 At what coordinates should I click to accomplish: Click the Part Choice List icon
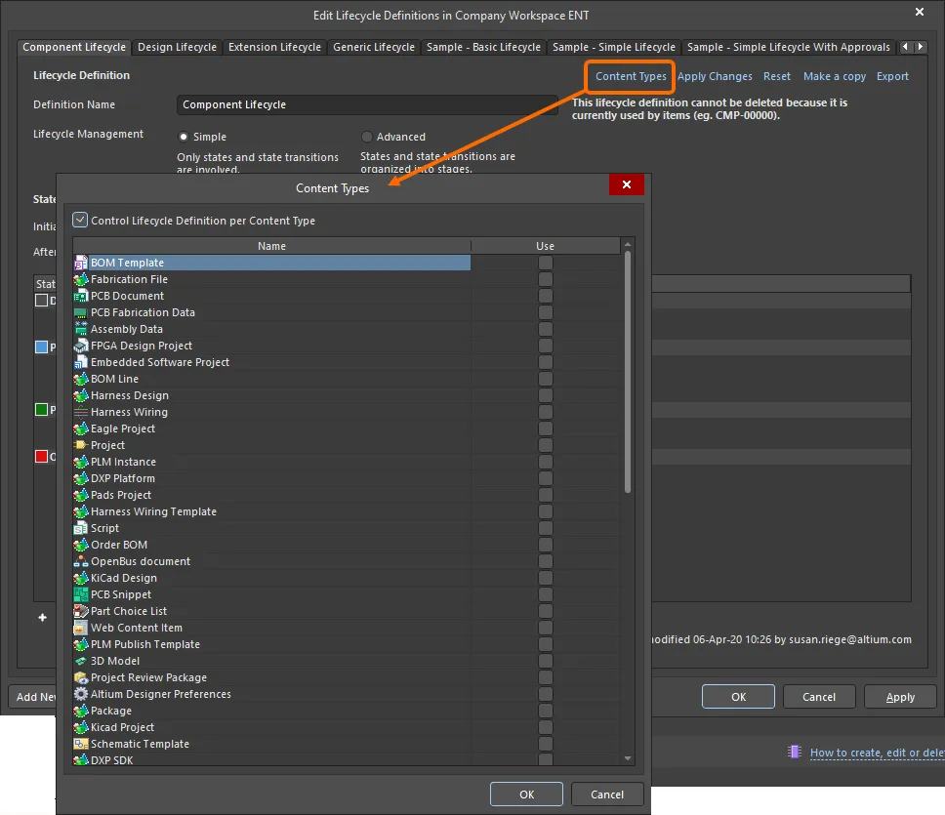coord(81,611)
